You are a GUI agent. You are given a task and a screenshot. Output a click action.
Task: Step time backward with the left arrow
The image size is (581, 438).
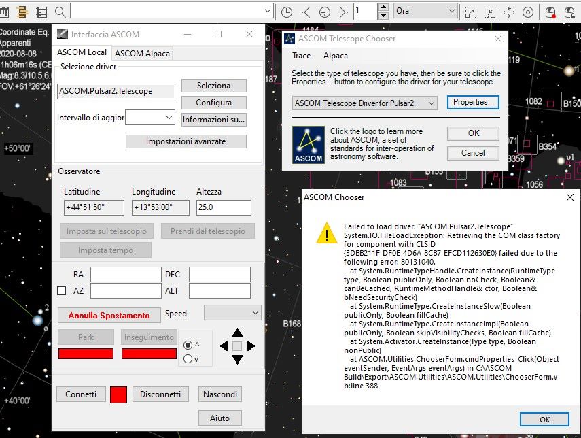[x=306, y=12]
